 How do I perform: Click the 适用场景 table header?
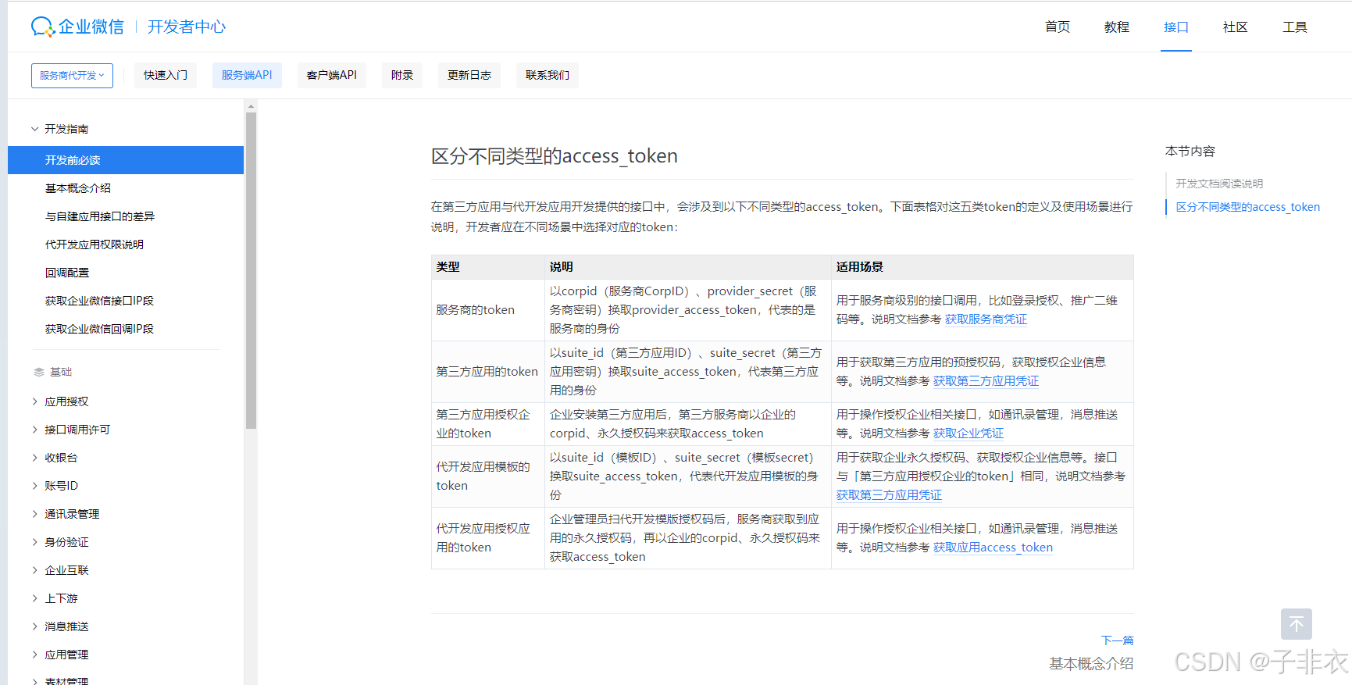(x=983, y=267)
